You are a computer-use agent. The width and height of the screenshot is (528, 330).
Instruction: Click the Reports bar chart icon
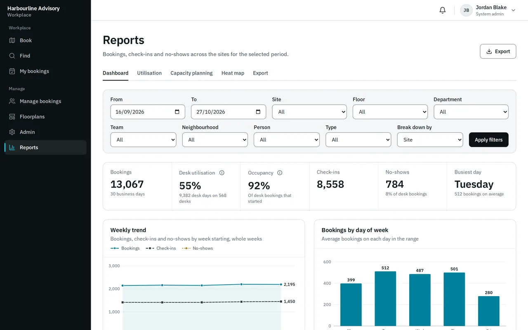click(x=12, y=147)
